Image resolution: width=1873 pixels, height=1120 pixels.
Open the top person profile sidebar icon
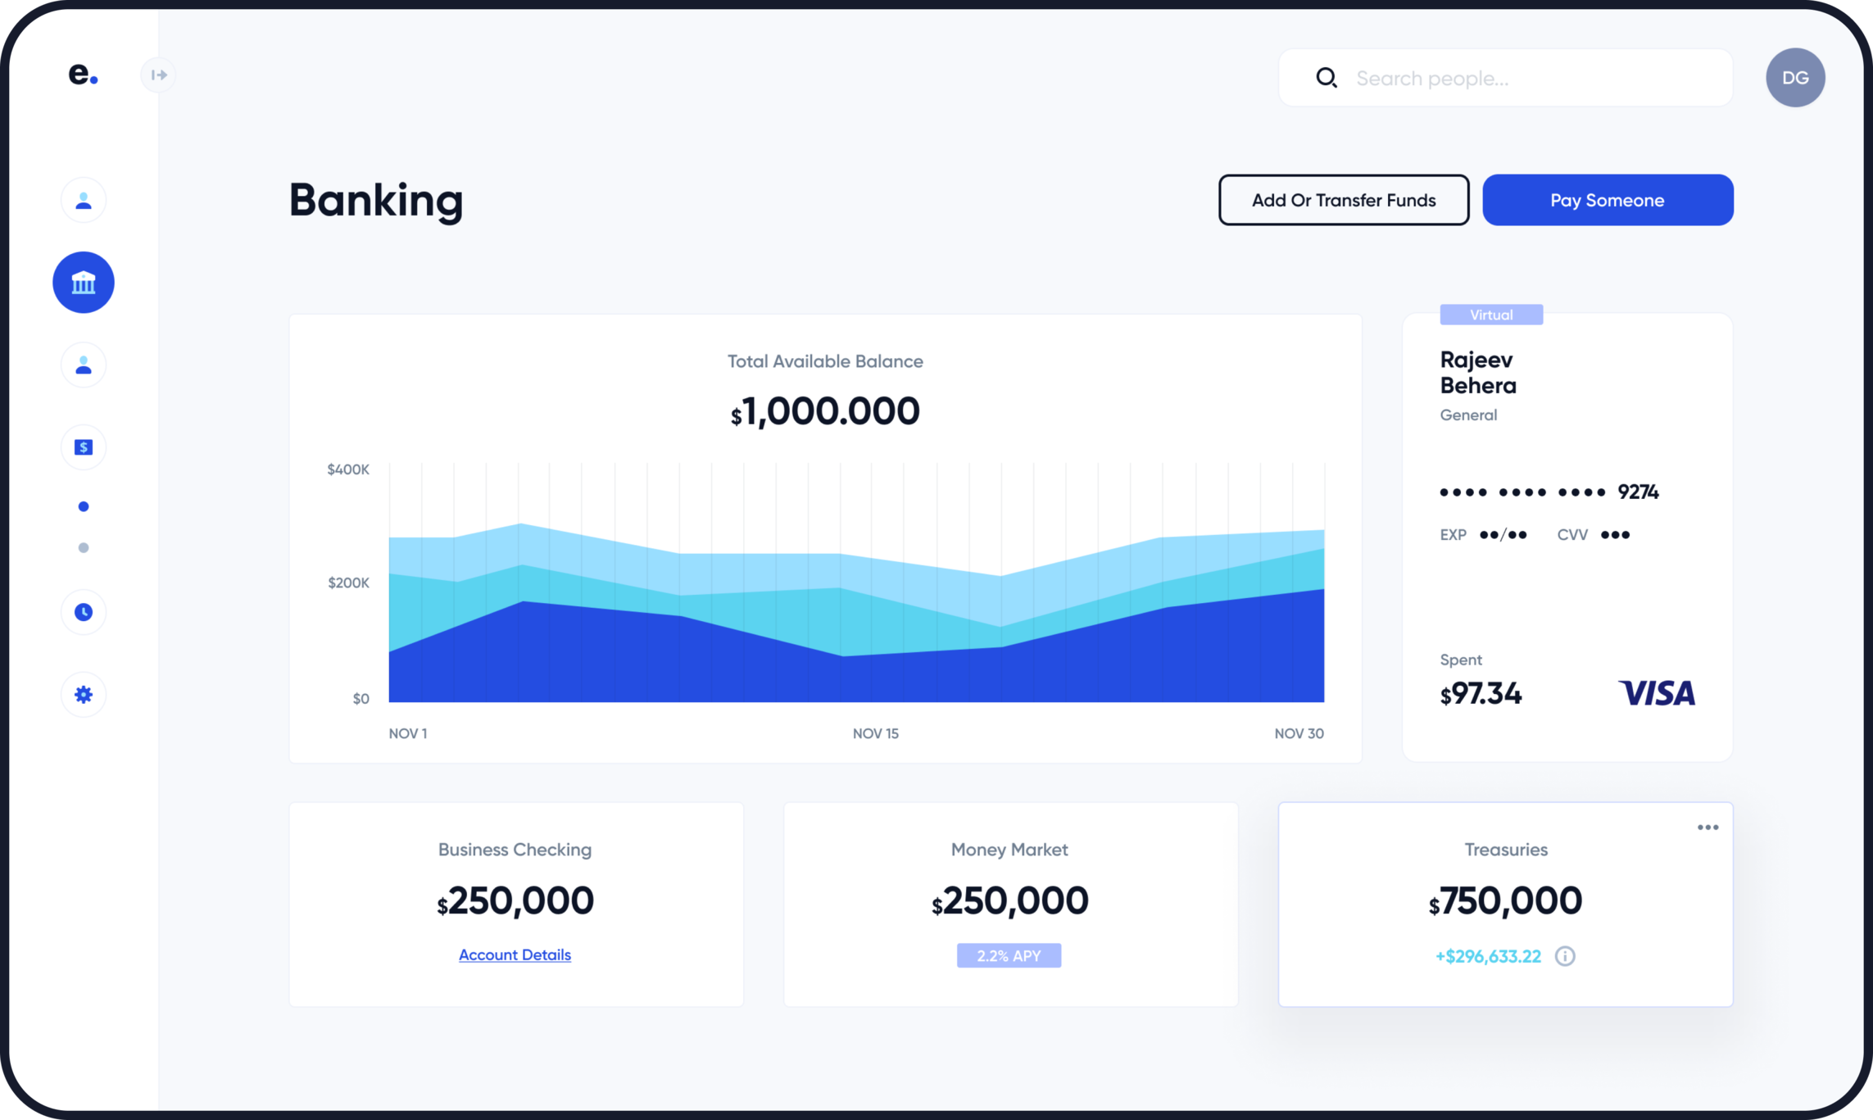(x=84, y=200)
